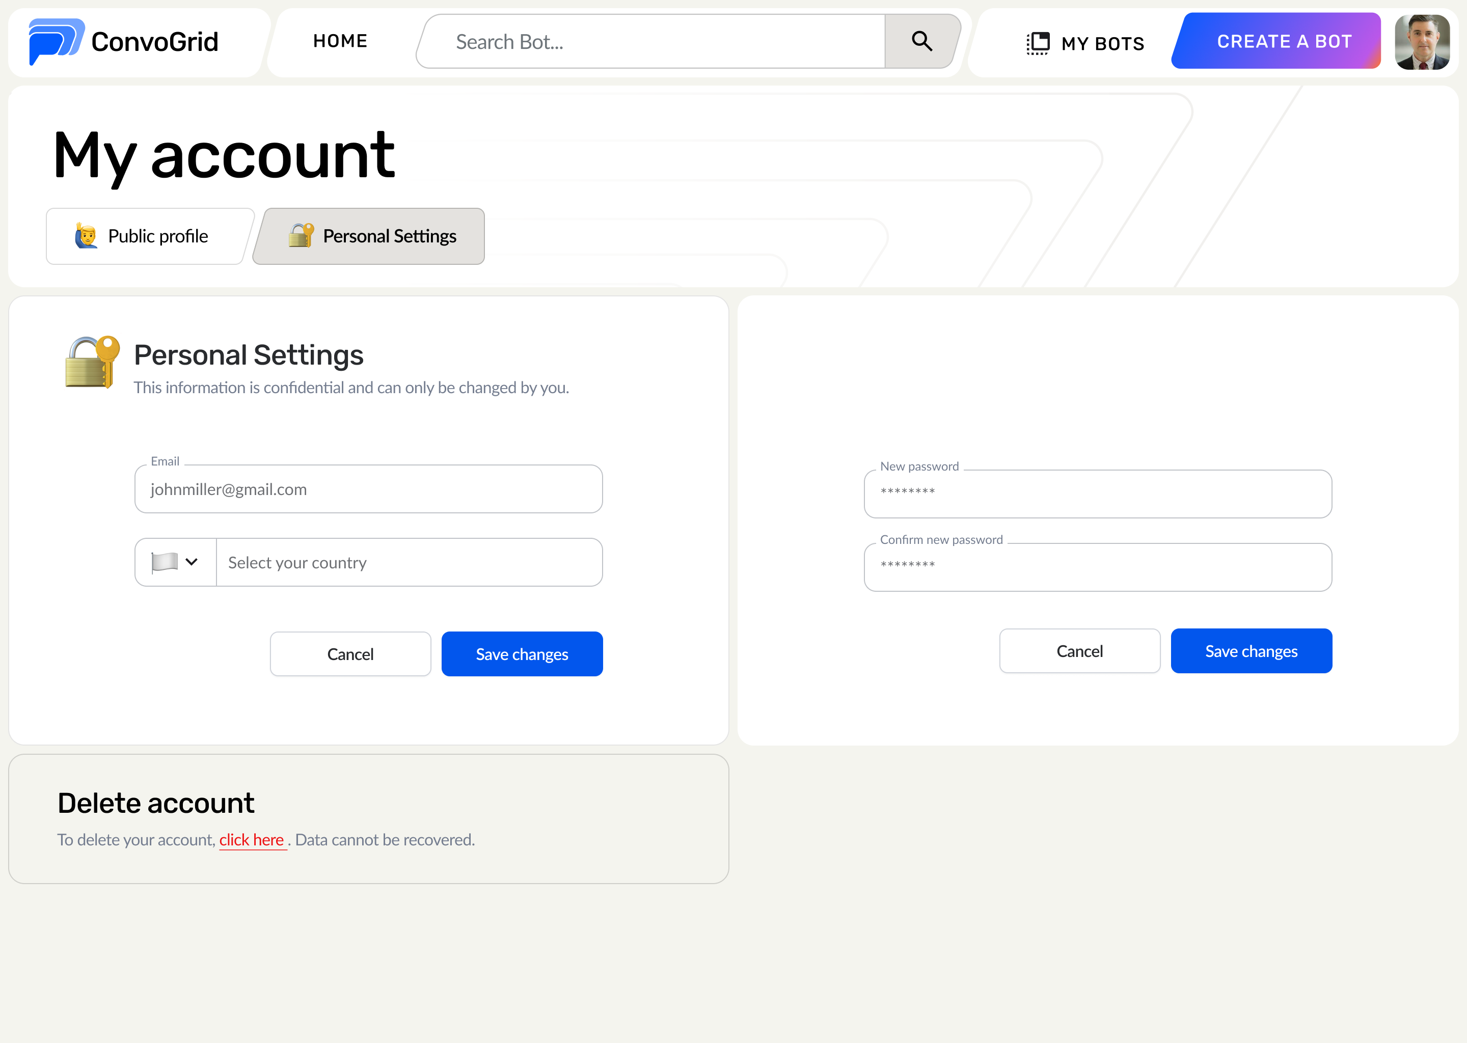The image size is (1467, 1043).
Task: Expand the country flag dropdown chevron
Action: pyautogui.click(x=192, y=562)
